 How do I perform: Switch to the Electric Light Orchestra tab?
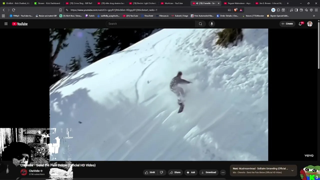tap(142, 3)
